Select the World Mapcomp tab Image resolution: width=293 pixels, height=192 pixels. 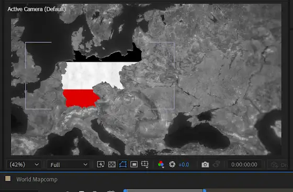(x=37, y=179)
